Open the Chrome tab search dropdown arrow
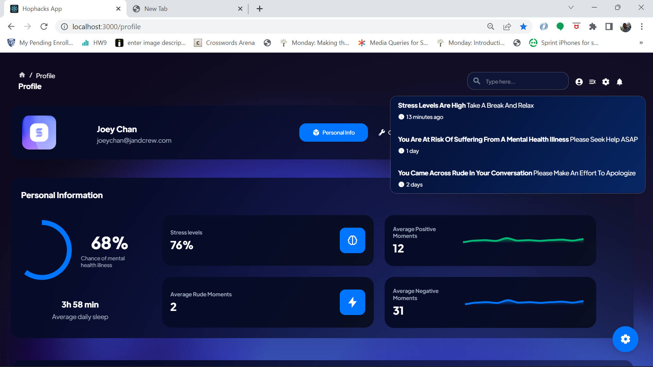Screen dimensions: 653x367 tap(571, 7)
